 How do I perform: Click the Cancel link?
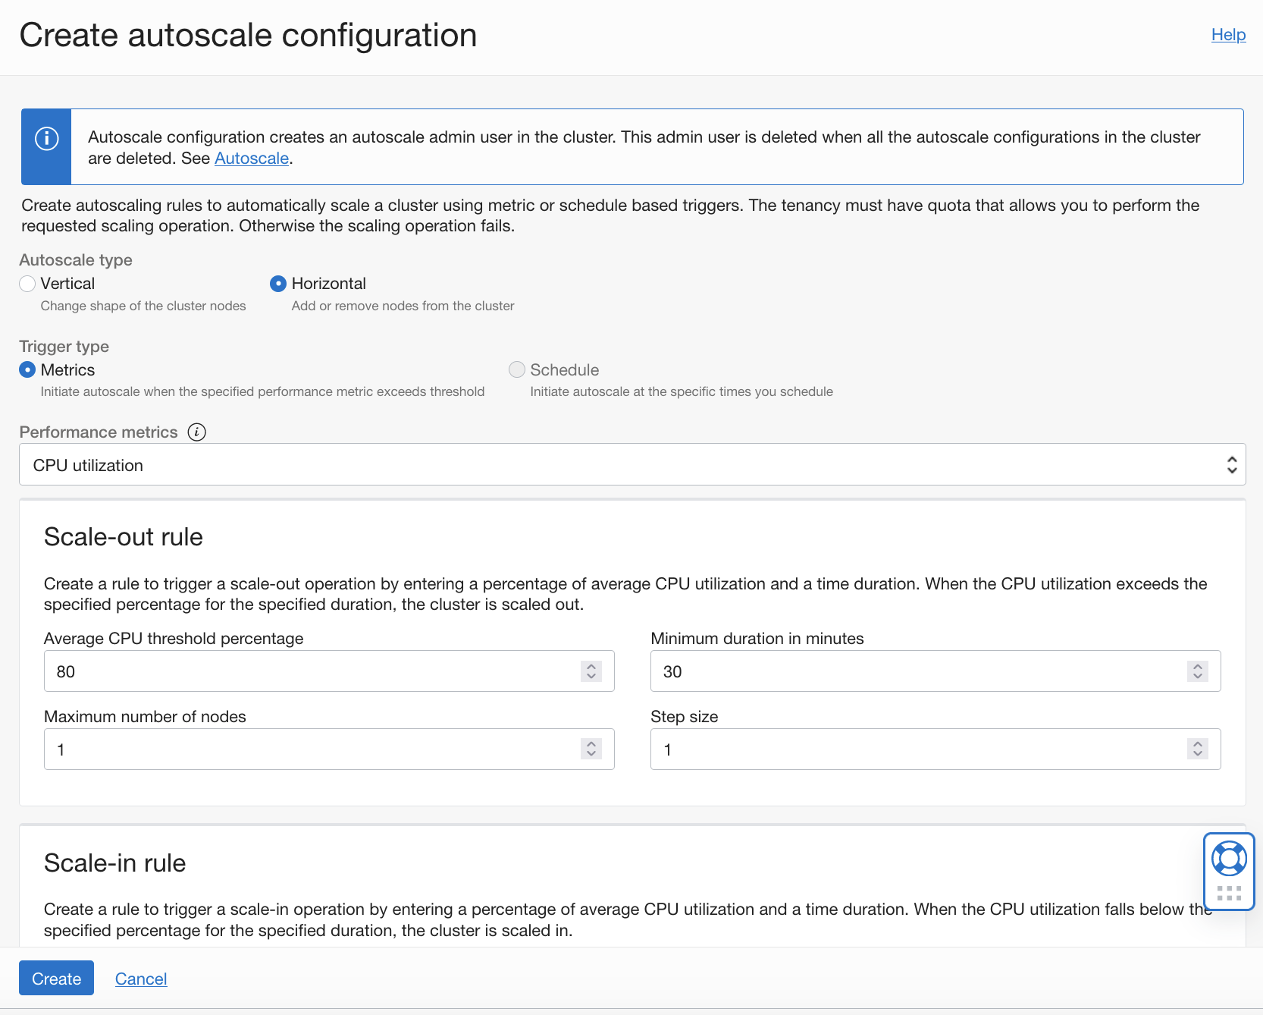[140, 978]
